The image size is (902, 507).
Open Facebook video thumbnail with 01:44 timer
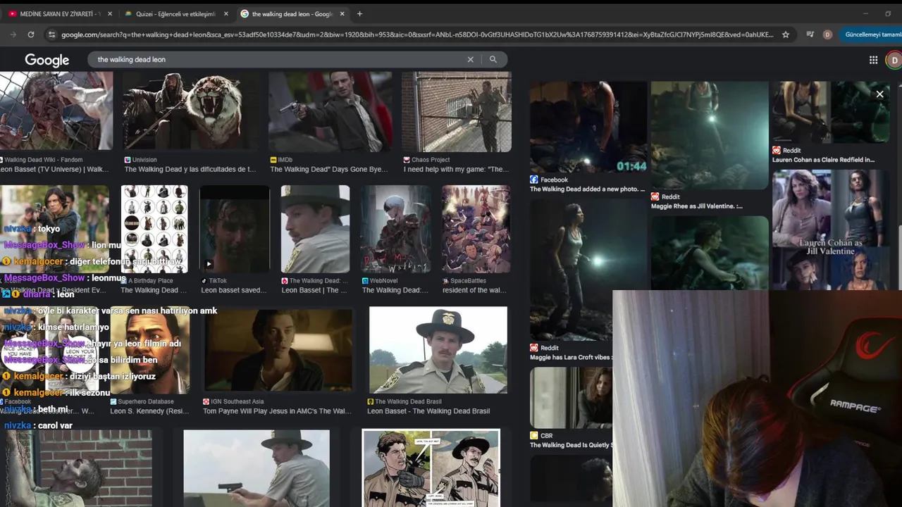point(588,127)
